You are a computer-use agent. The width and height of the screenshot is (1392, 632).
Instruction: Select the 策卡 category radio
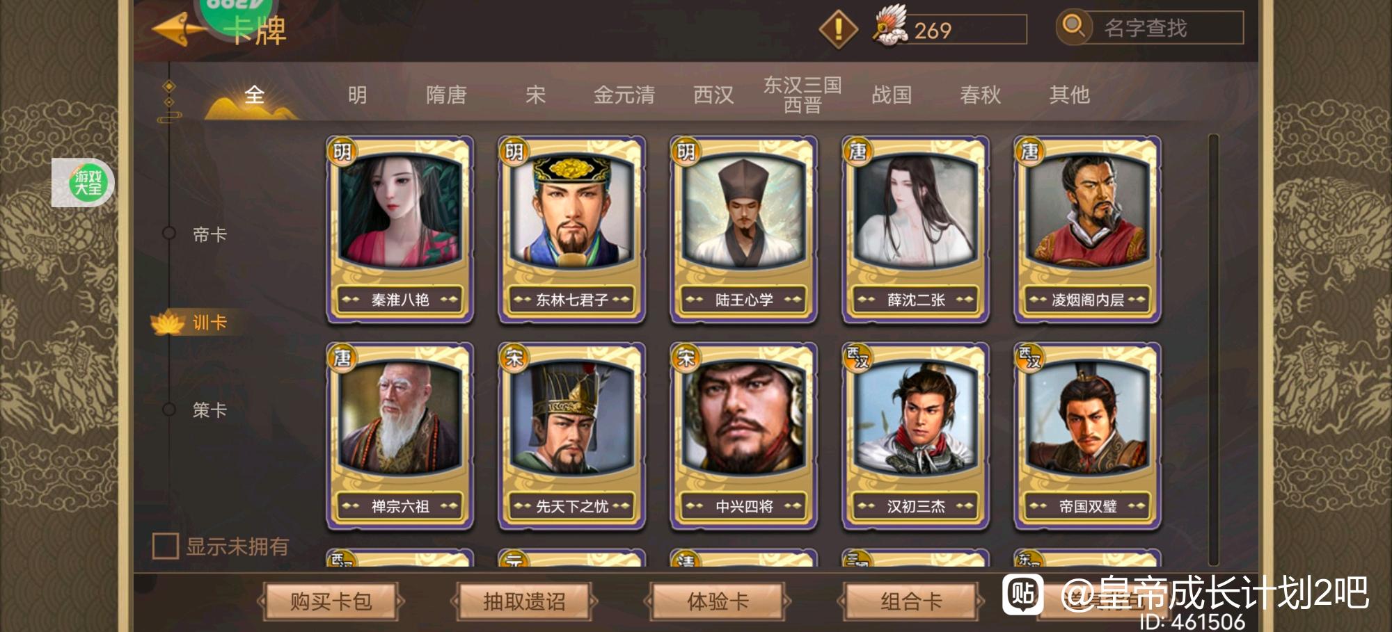pos(168,409)
